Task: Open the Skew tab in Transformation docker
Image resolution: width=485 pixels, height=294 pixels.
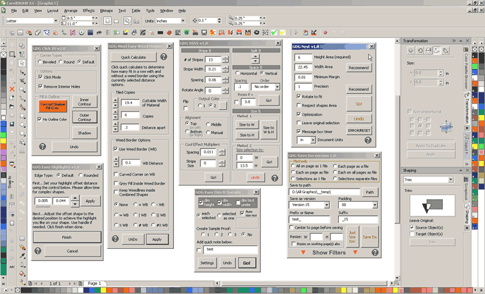Action: [446, 50]
